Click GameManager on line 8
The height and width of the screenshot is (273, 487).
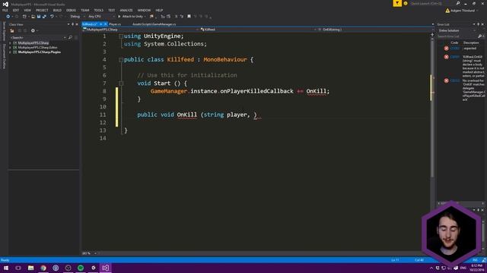[x=169, y=91]
